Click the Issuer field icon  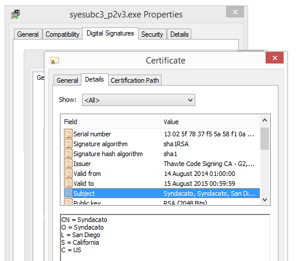(68, 164)
